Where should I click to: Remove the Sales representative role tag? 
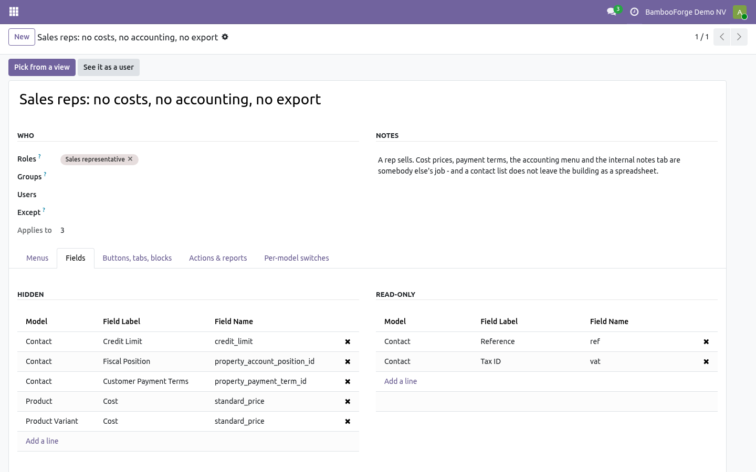[x=130, y=159]
